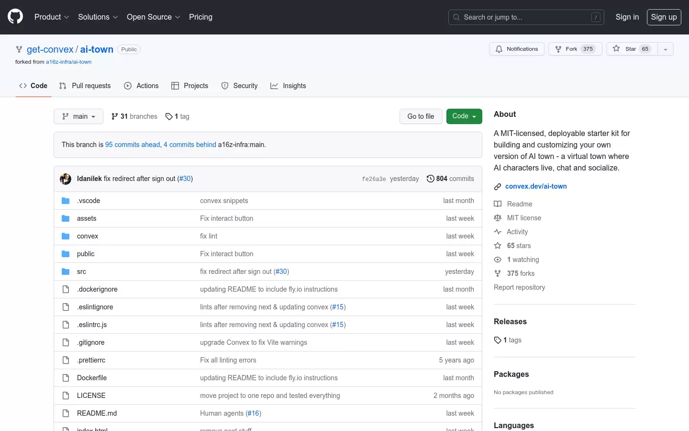Click the link icon beside convex.dev/ai-town

pos(498,187)
